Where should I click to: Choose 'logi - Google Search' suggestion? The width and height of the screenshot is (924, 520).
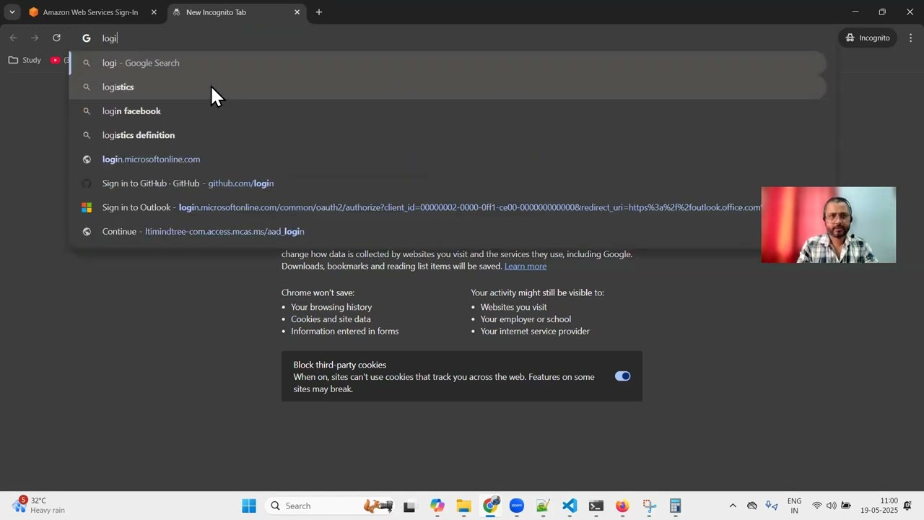click(x=448, y=63)
